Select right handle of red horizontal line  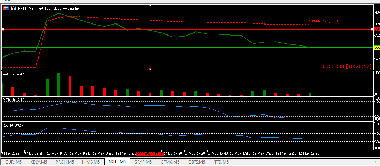[372, 29]
